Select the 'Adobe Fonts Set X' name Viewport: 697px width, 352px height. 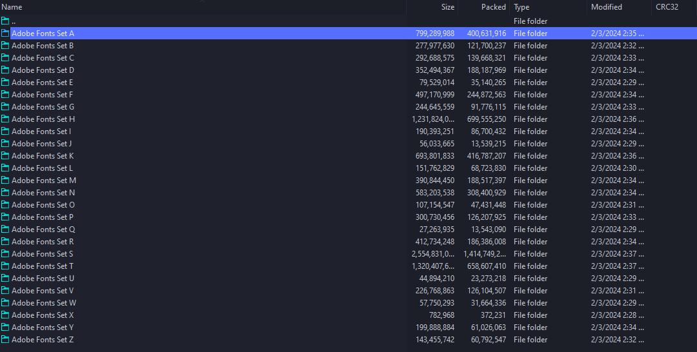43,315
